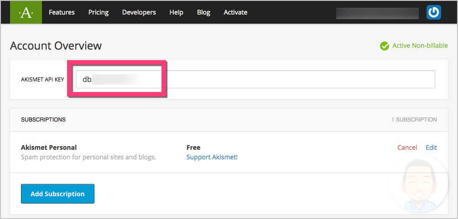Click the Add Subscription button
Image resolution: width=458 pixels, height=219 pixels.
57,194
